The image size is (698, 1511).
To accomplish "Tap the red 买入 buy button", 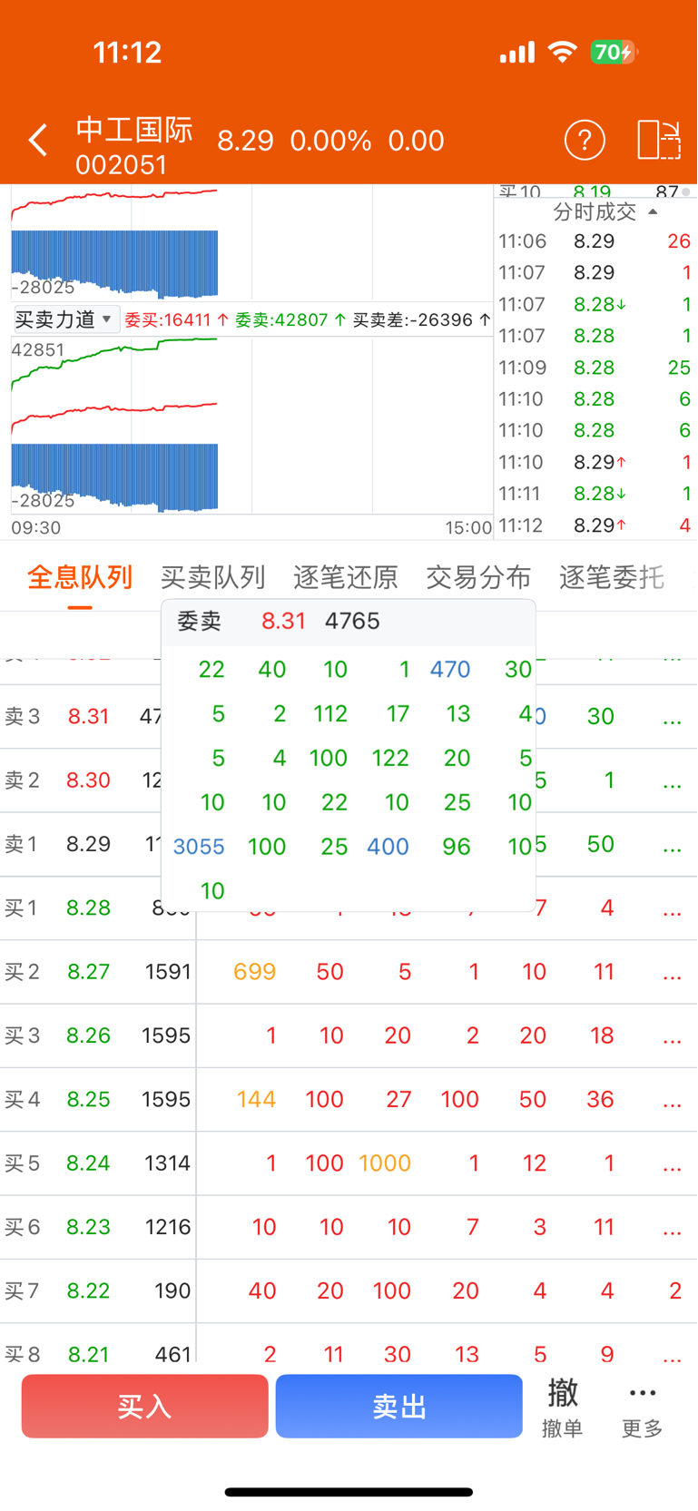I will point(145,1406).
